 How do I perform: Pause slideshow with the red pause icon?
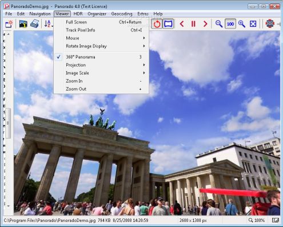(x=193, y=24)
